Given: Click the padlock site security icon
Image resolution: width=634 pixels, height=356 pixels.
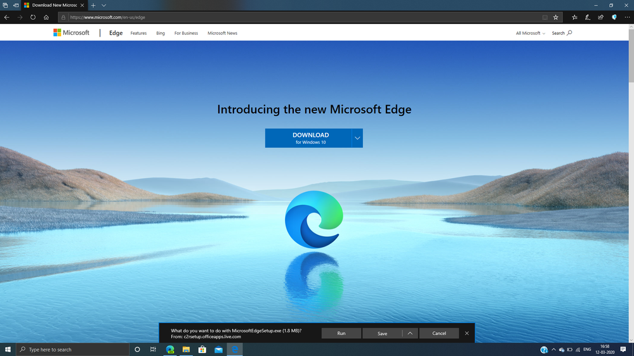Looking at the screenshot, I should (63, 17).
